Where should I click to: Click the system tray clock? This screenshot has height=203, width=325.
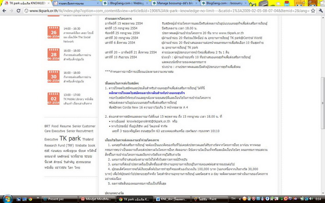pyautogui.click(x=319, y=198)
